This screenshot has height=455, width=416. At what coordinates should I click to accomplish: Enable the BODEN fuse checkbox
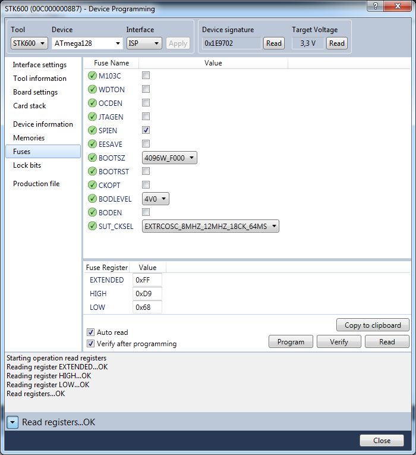tap(146, 212)
